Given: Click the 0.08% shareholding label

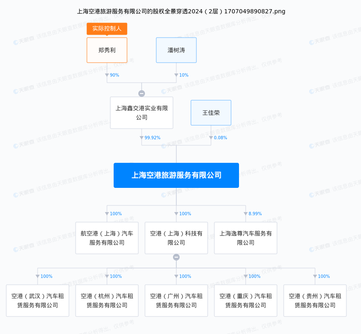Looking at the screenshot, I should pos(220,137).
